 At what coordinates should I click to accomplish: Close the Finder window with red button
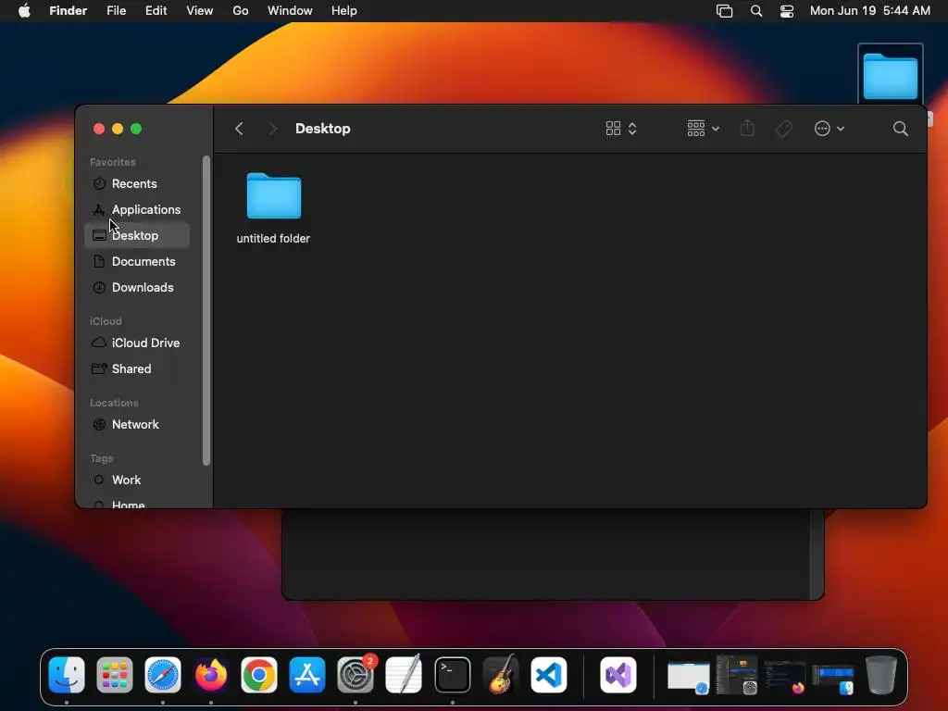99,129
